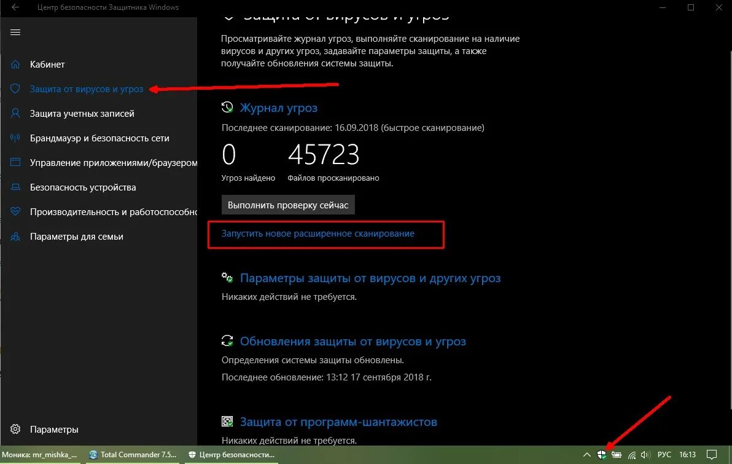Switch to Моника: mr_mishka taskbar button

(40, 455)
